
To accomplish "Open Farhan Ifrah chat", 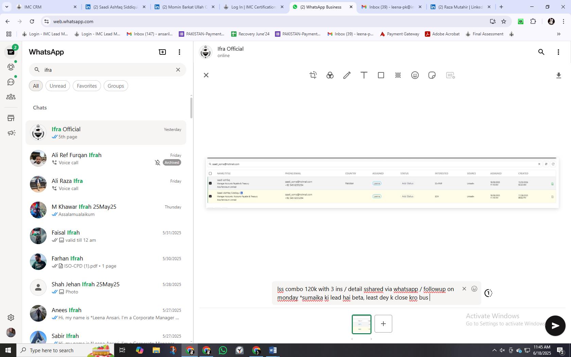I will 106,262.
